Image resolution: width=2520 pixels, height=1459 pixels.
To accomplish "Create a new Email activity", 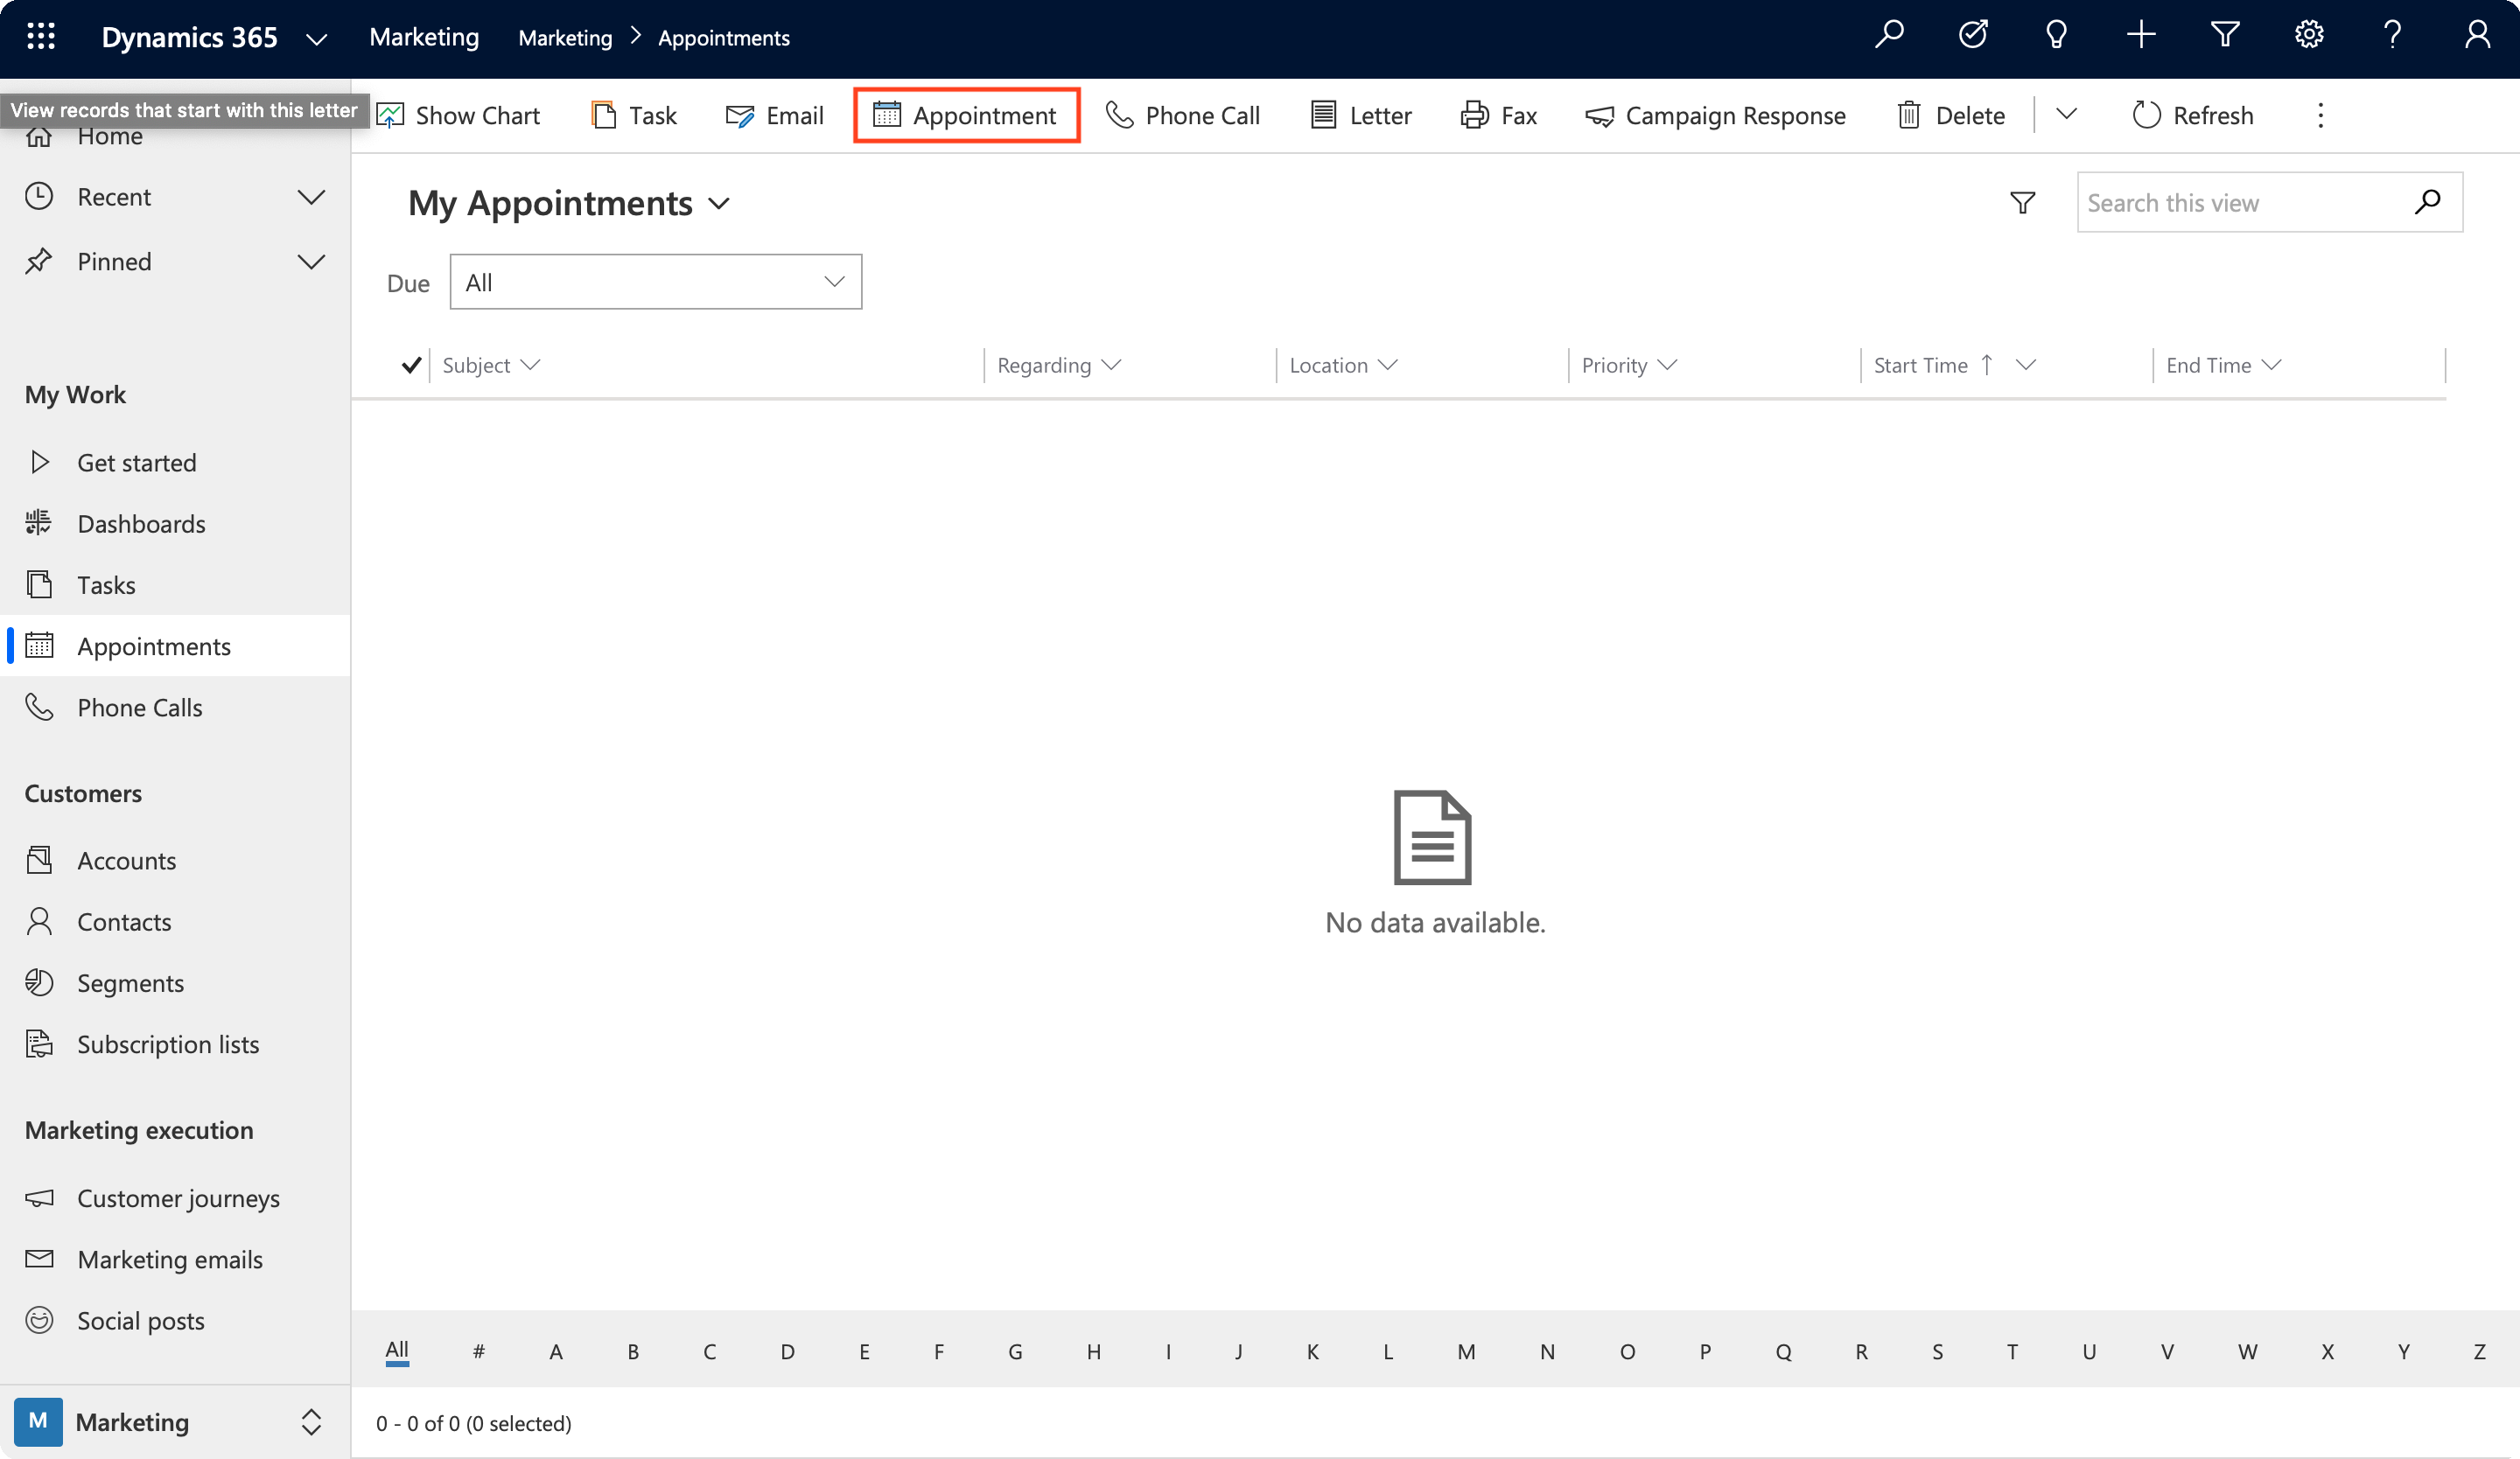I will 775,115.
